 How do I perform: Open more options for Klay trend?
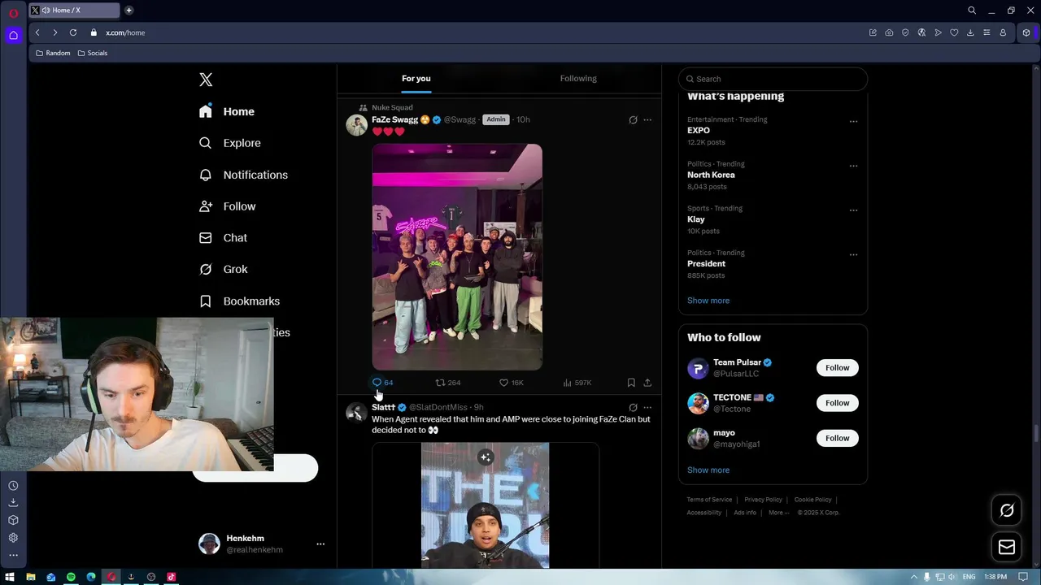click(853, 210)
